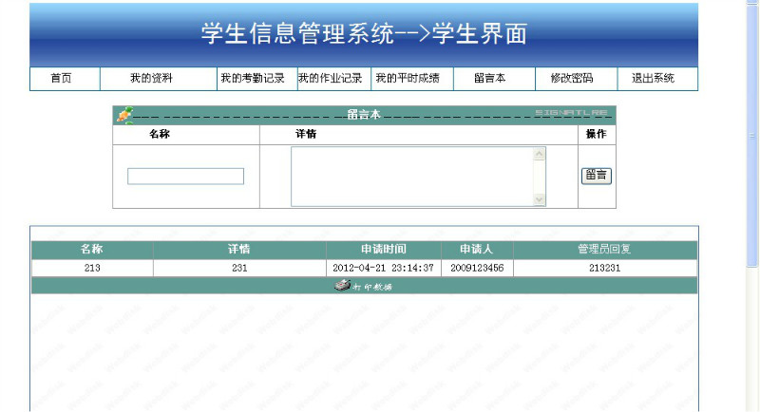This screenshot has height=412, width=760.
Task: Focus the 详情 message textarea
Action: click(x=418, y=177)
